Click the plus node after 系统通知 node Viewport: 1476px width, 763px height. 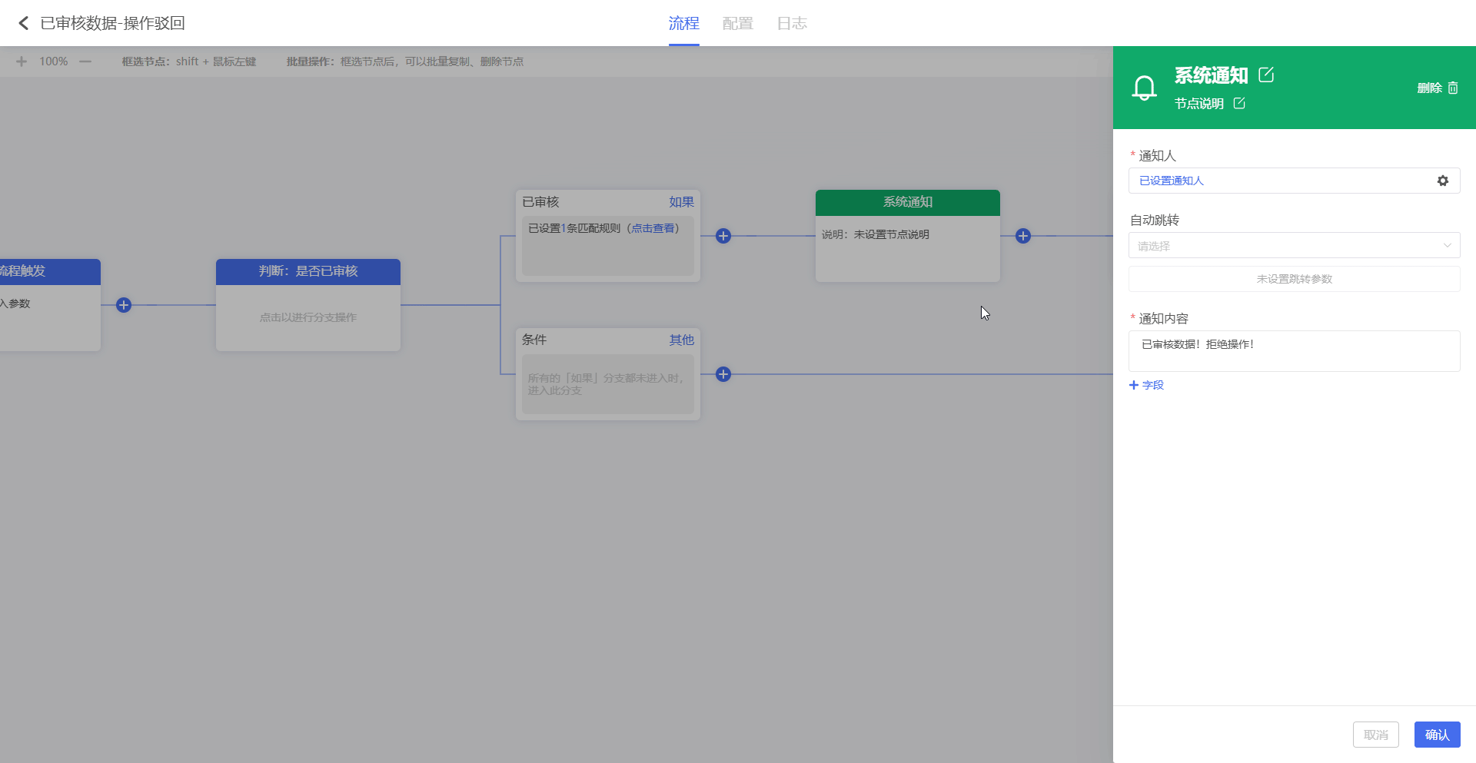1022,236
